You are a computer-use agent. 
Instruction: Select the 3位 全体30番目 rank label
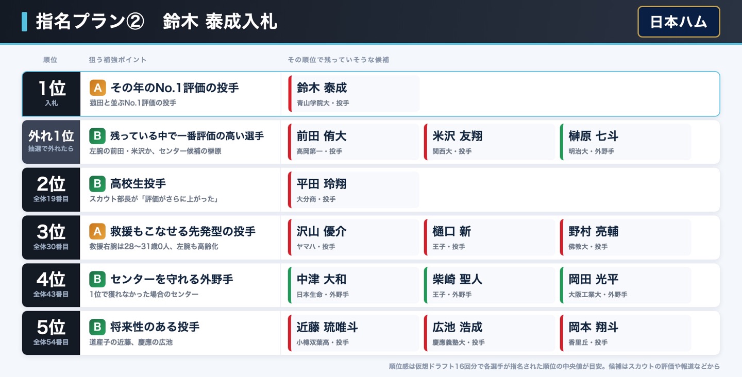51,237
